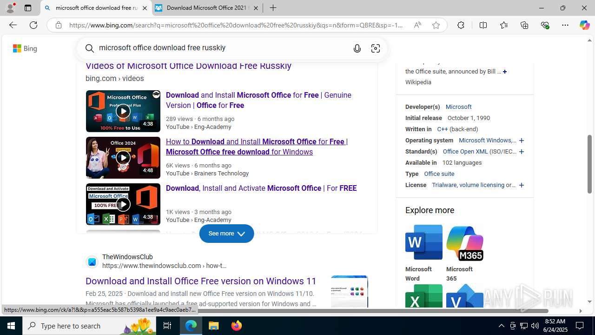Play the Download and Activate 100% FREE thumbnail
The width and height of the screenshot is (595, 335).
[123, 204]
